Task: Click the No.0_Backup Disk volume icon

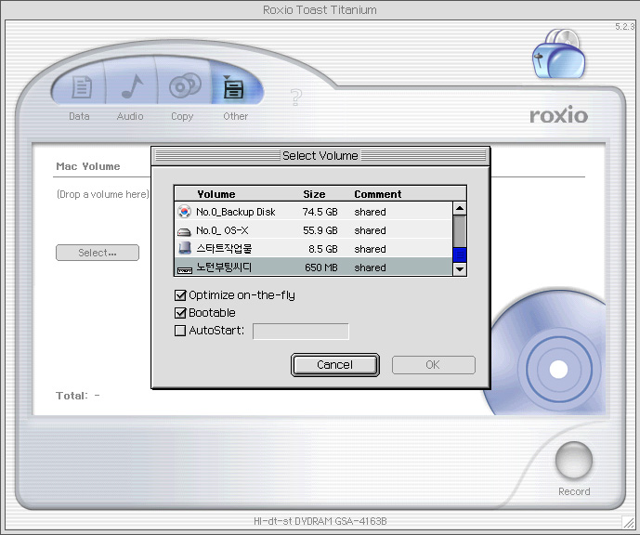Action: coord(184,212)
